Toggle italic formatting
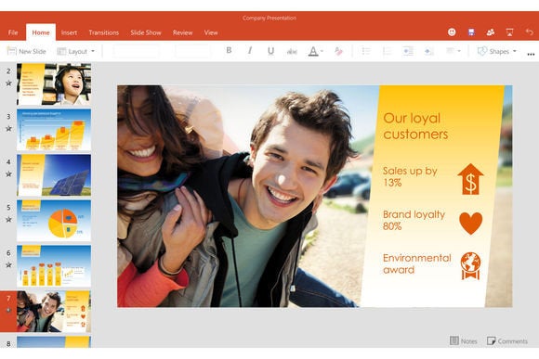The width and height of the screenshot is (539, 359). pos(250,51)
